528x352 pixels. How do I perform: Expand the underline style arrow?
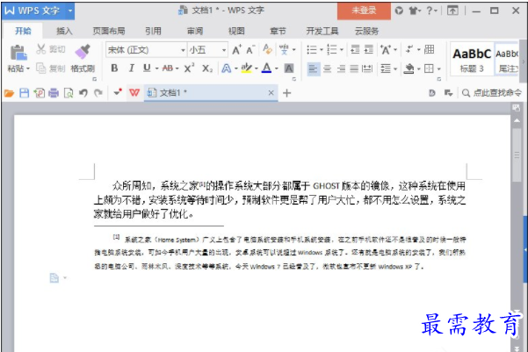point(157,68)
